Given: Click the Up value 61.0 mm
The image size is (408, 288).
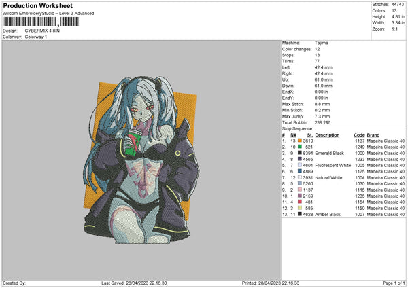Looking at the screenshot, I should pyautogui.click(x=324, y=79).
